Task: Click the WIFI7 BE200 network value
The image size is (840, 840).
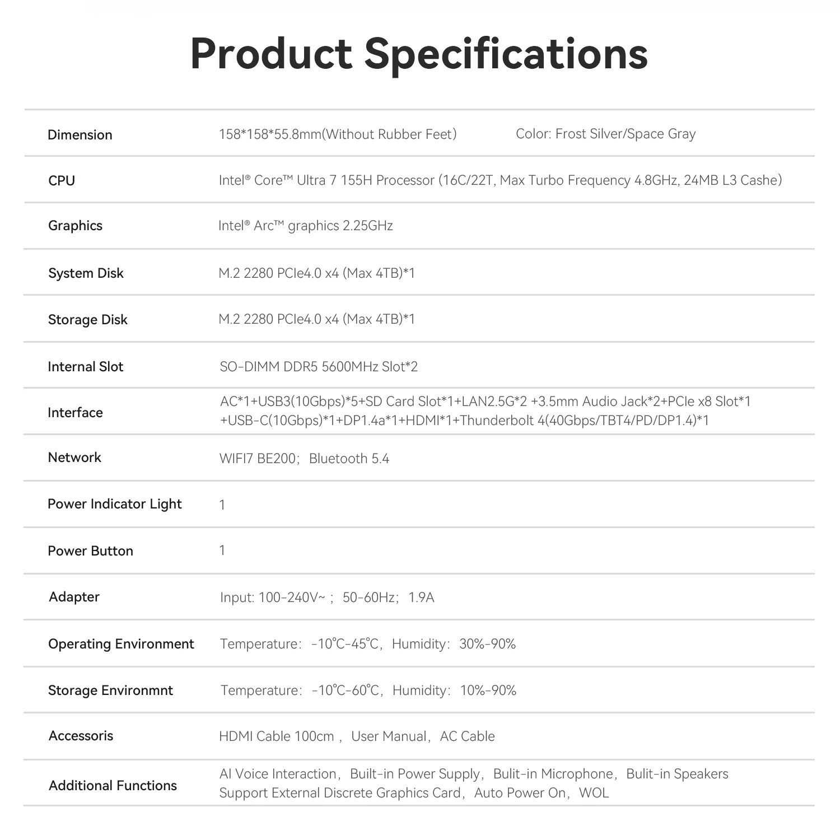Action: tap(258, 459)
